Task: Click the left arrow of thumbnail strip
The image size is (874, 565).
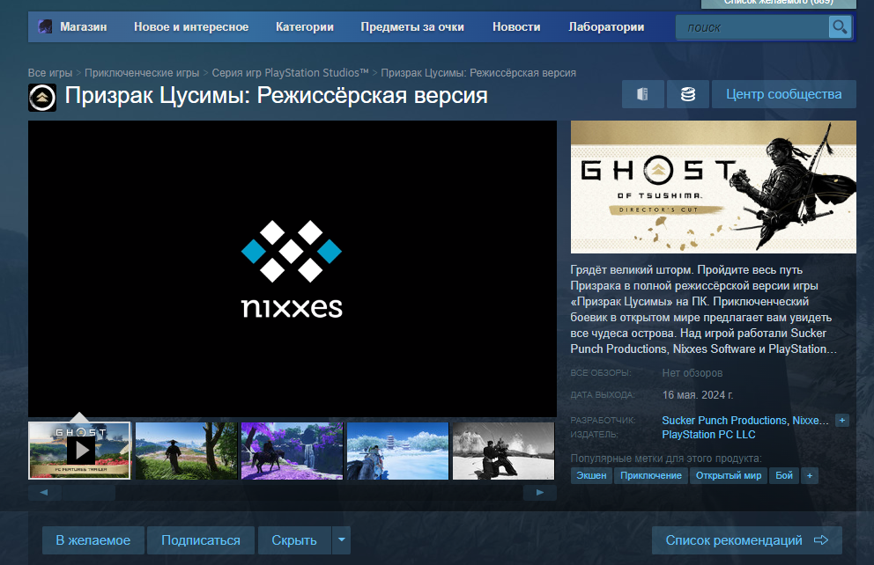Action: (x=44, y=492)
